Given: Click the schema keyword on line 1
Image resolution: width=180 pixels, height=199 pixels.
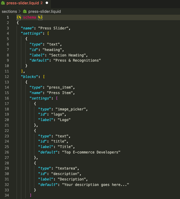Looking at the screenshot, I should click(29, 17).
